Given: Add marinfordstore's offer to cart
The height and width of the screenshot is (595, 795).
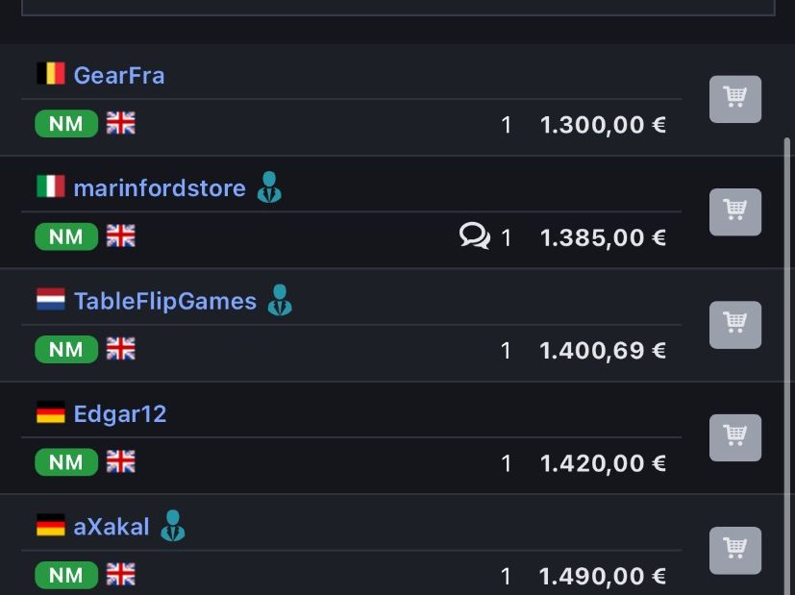Looking at the screenshot, I should (734, 211).
